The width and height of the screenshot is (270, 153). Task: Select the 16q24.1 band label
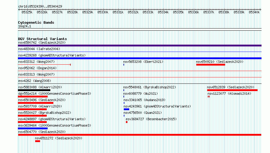[25, 26]
